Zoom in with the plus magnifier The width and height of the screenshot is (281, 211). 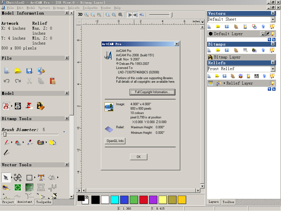86,15
